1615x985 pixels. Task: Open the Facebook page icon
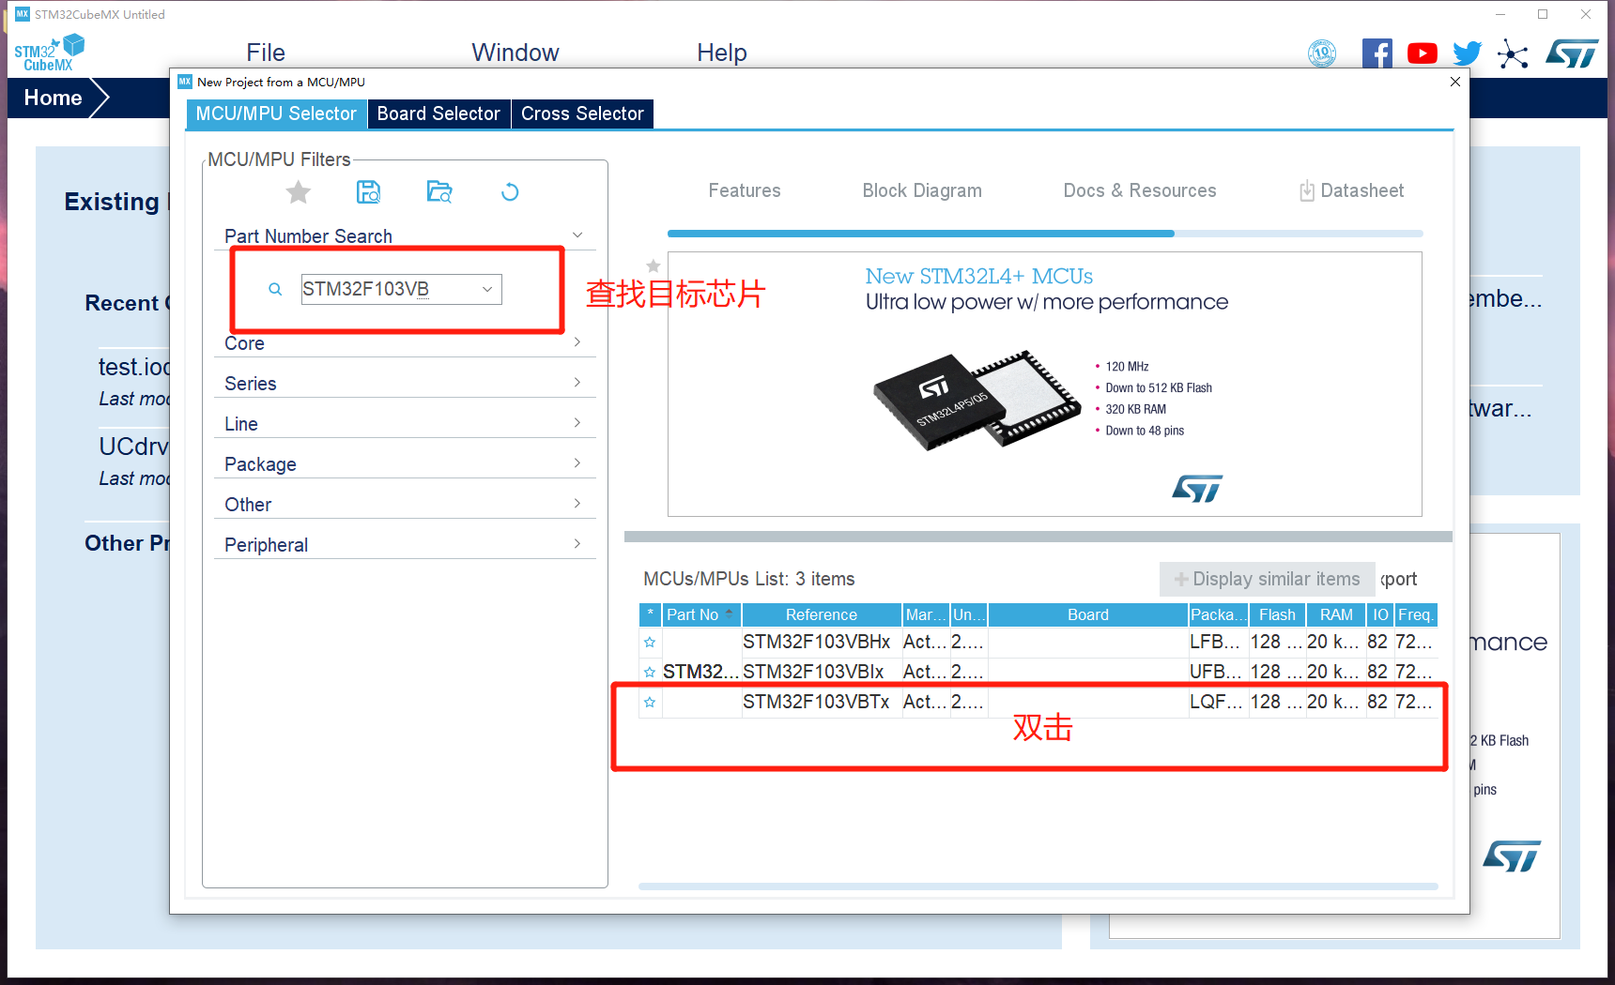click(1377, 53)
